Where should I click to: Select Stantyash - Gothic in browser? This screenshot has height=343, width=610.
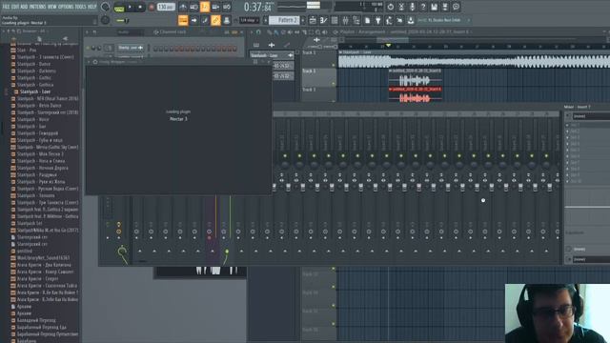pos(34,78)
